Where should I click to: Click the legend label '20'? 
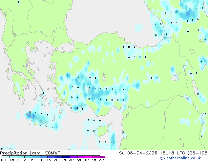click(x=56, y=160)
